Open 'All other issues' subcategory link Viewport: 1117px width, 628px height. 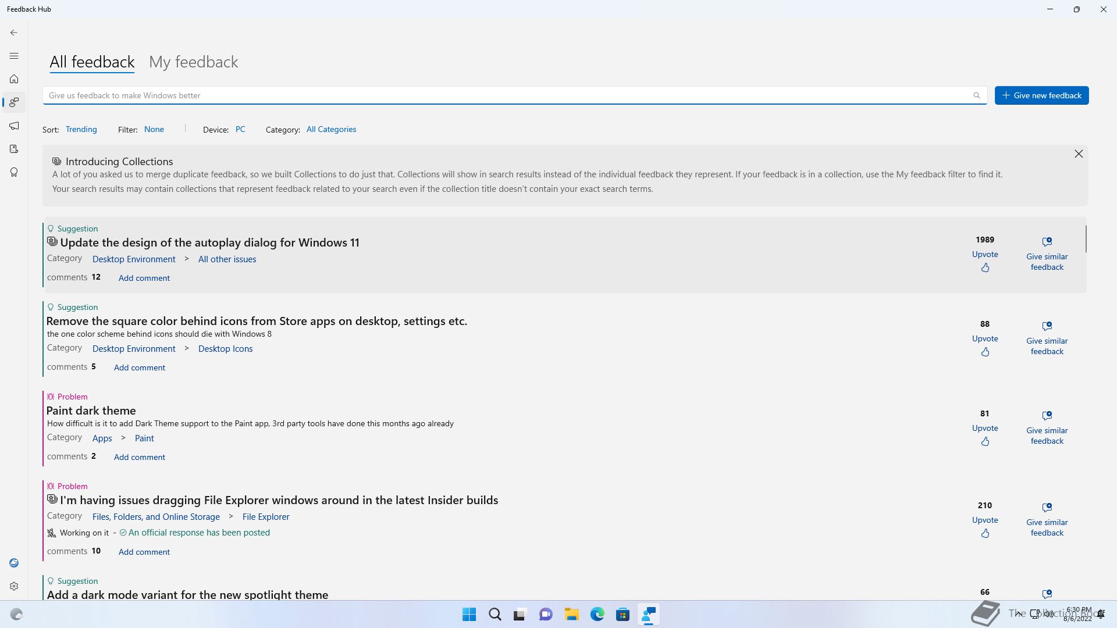[227, 259]
